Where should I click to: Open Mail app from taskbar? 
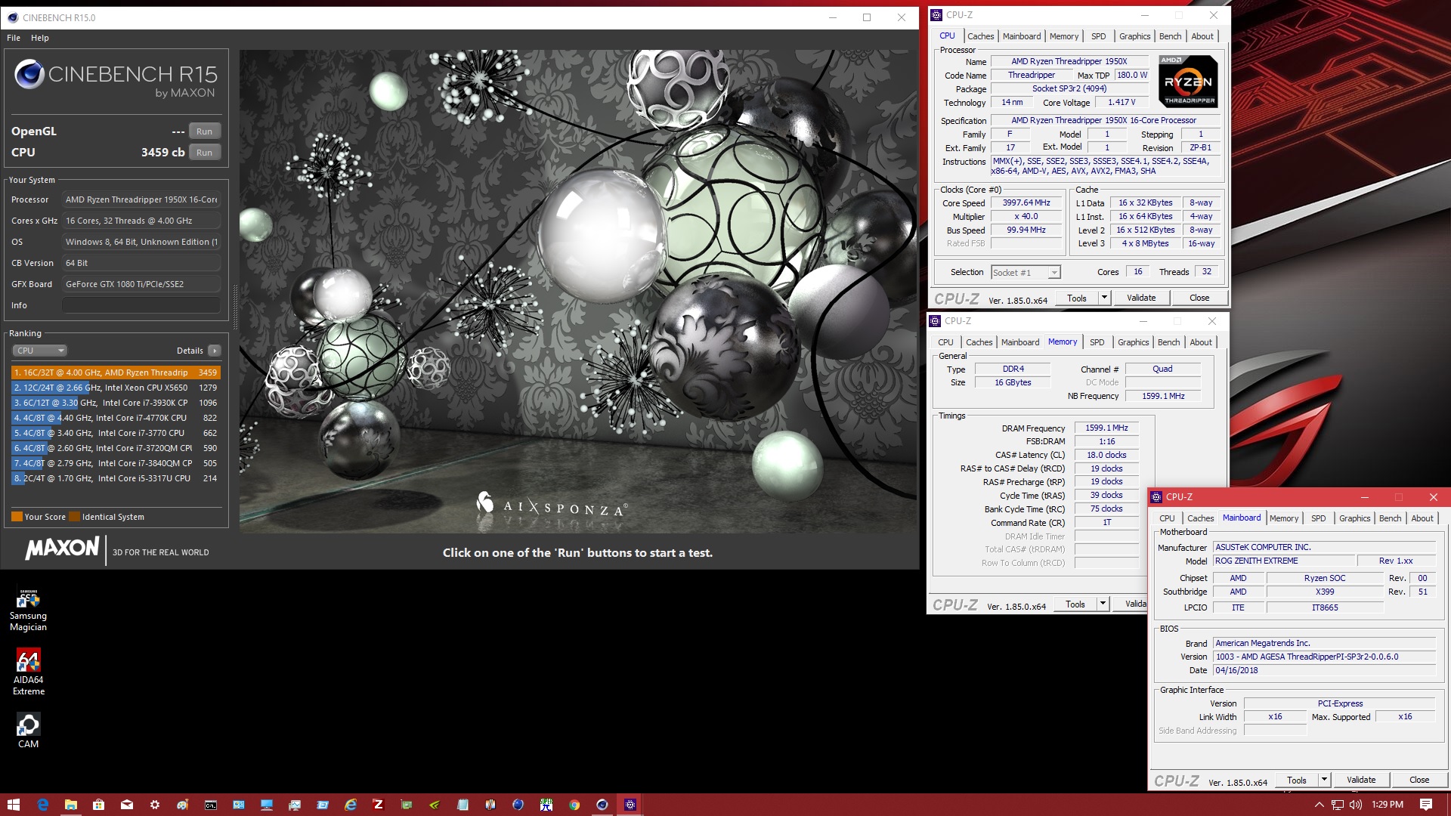coord(126,805)
